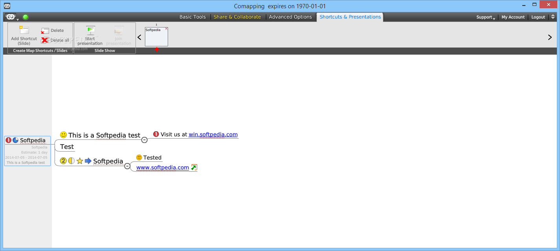Collapse the child Softpedia branch

pyautogui.click(x=127, y=166)
